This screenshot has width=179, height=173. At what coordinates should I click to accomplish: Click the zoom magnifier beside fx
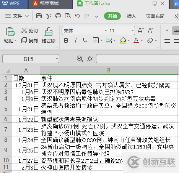(80, 59)
